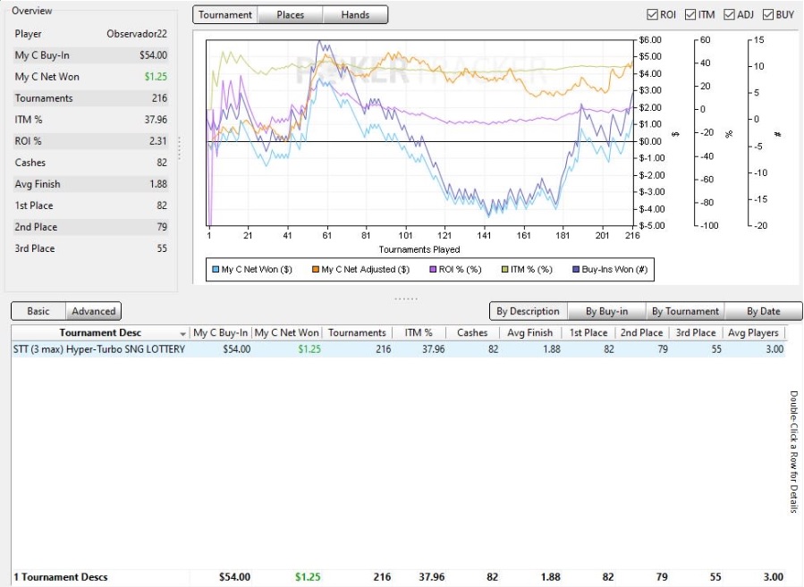Click the ROI % 2.31 overview value
This screenshot has height=587, width=804.
(158, 141)
